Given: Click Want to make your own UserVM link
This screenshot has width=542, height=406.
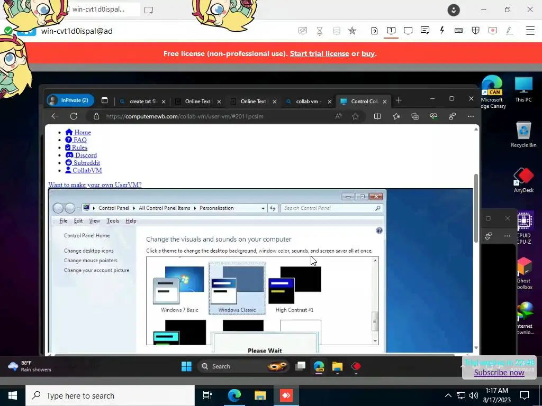Looking at the screenshot, I should (95, 184).
